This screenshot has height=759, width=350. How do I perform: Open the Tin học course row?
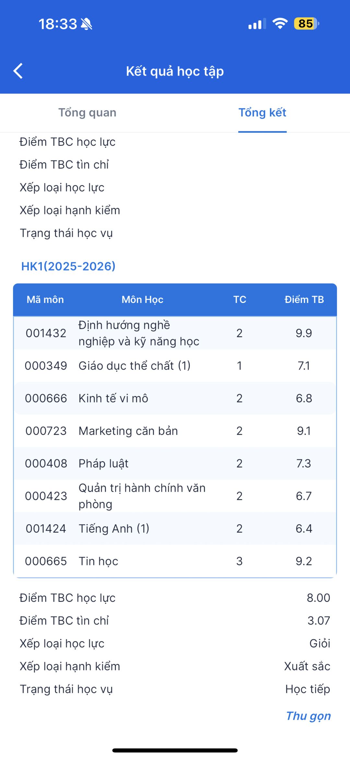coord(175,561)
